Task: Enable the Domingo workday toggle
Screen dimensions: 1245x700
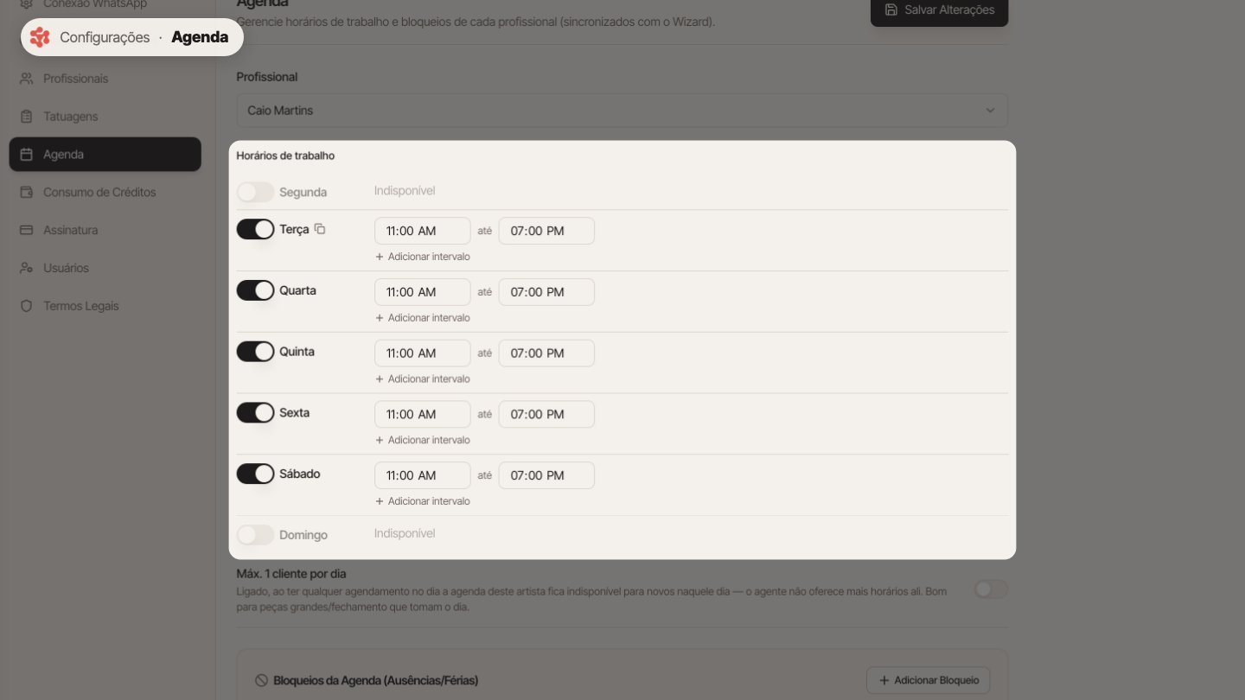Action: click(x=255, y=535)
